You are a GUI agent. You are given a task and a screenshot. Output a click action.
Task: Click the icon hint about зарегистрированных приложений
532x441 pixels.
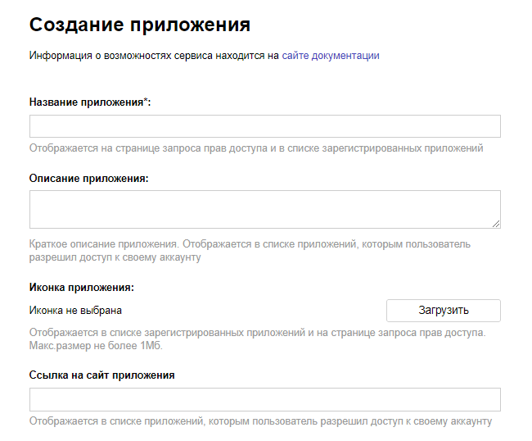(257, 333)
